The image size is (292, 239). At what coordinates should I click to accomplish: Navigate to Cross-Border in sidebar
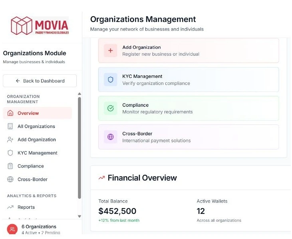(x=32, y=179)
